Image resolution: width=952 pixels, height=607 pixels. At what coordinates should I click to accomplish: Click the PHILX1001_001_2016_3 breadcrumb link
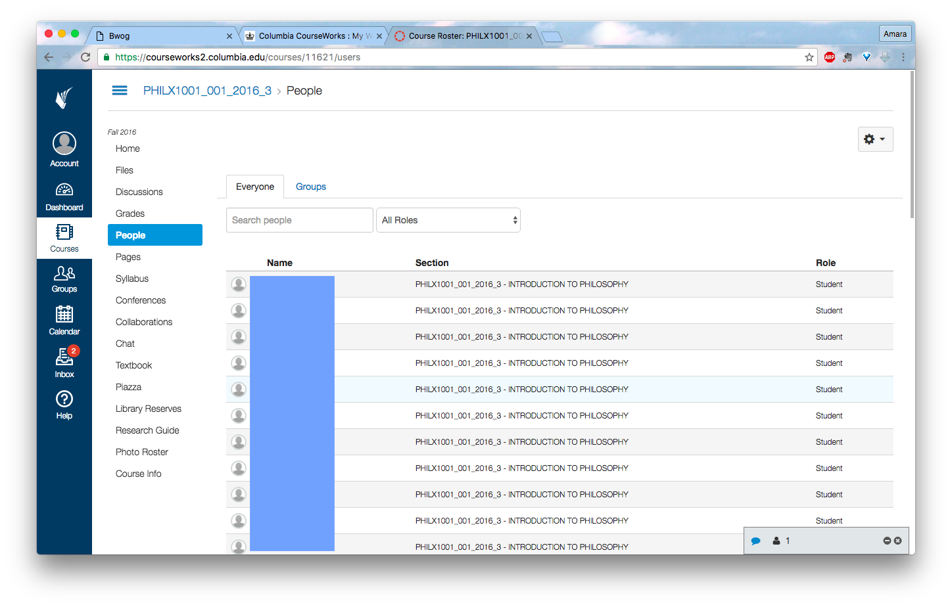207,91
